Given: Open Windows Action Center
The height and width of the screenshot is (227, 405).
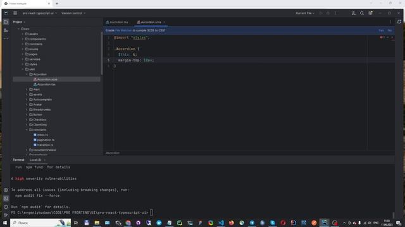Looking at the screenshot, I should click(399, 223).
